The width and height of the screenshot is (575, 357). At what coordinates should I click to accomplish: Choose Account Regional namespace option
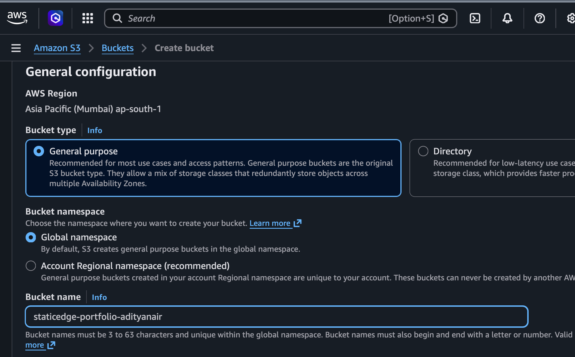31,266
